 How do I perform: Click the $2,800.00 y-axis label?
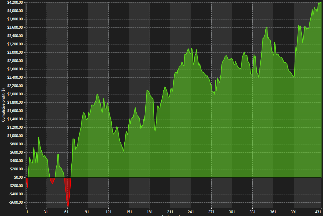click(15, 61)
